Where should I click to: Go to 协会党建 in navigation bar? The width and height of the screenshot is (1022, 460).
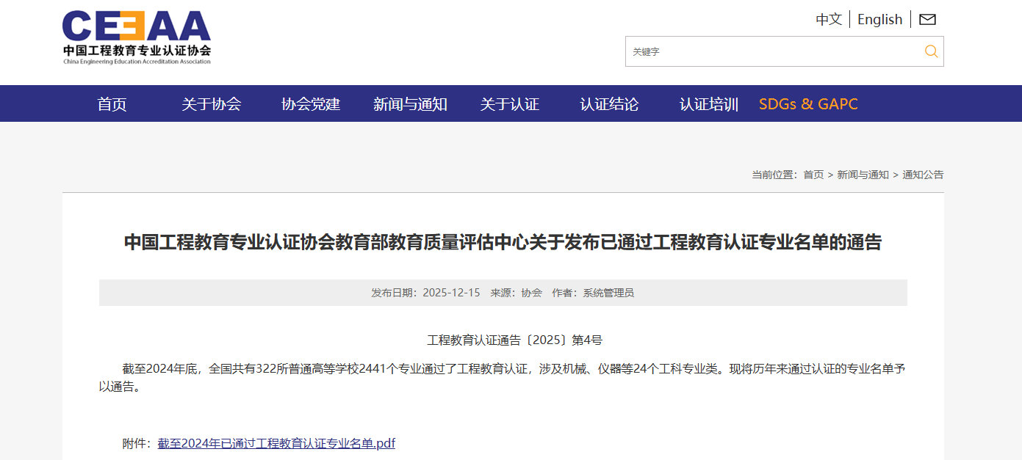(x=311, y=104)
